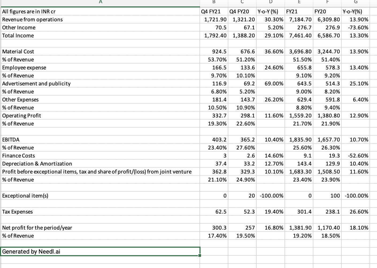Select column D header
Image resolution: width=377 pixels, height=268 pixels.
[271, 3]
